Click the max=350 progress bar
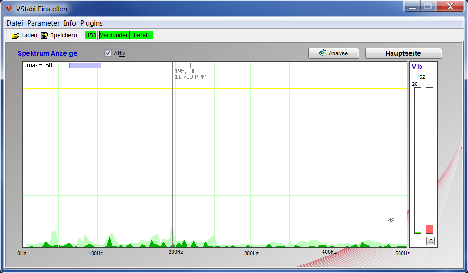The image size is (468, 273). 130,65
